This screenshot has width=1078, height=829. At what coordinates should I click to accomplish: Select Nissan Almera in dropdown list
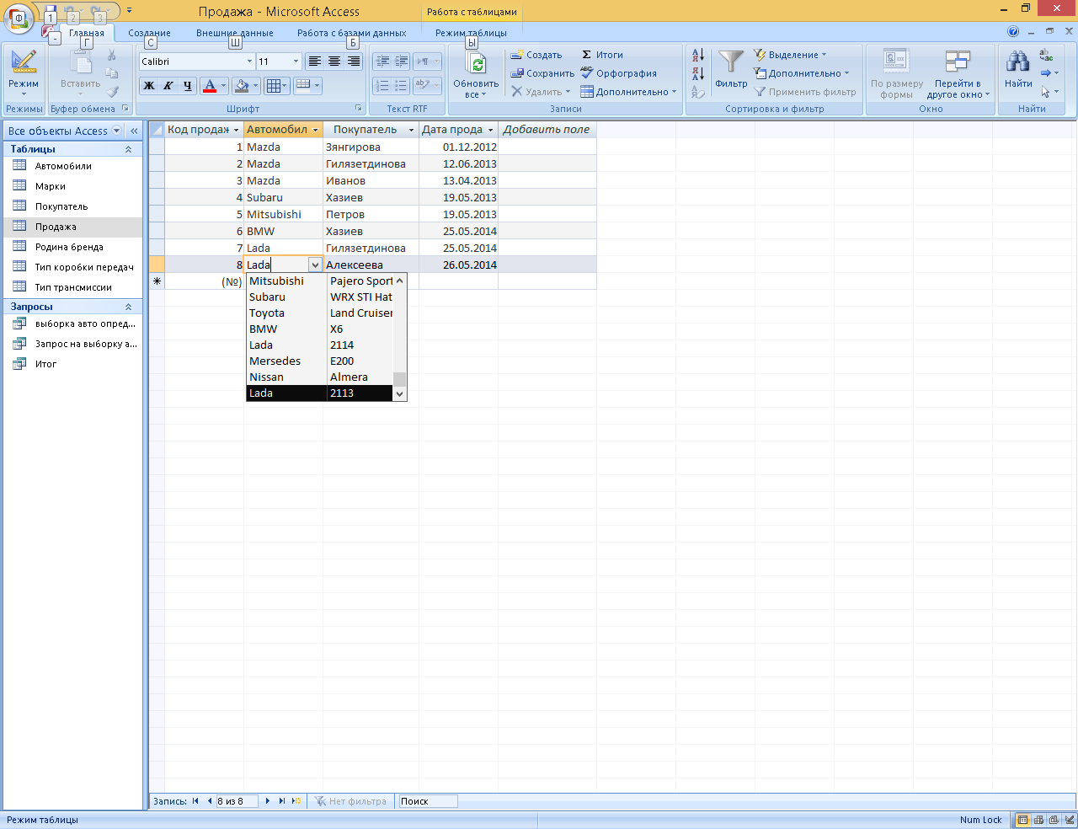click(320, 377)
